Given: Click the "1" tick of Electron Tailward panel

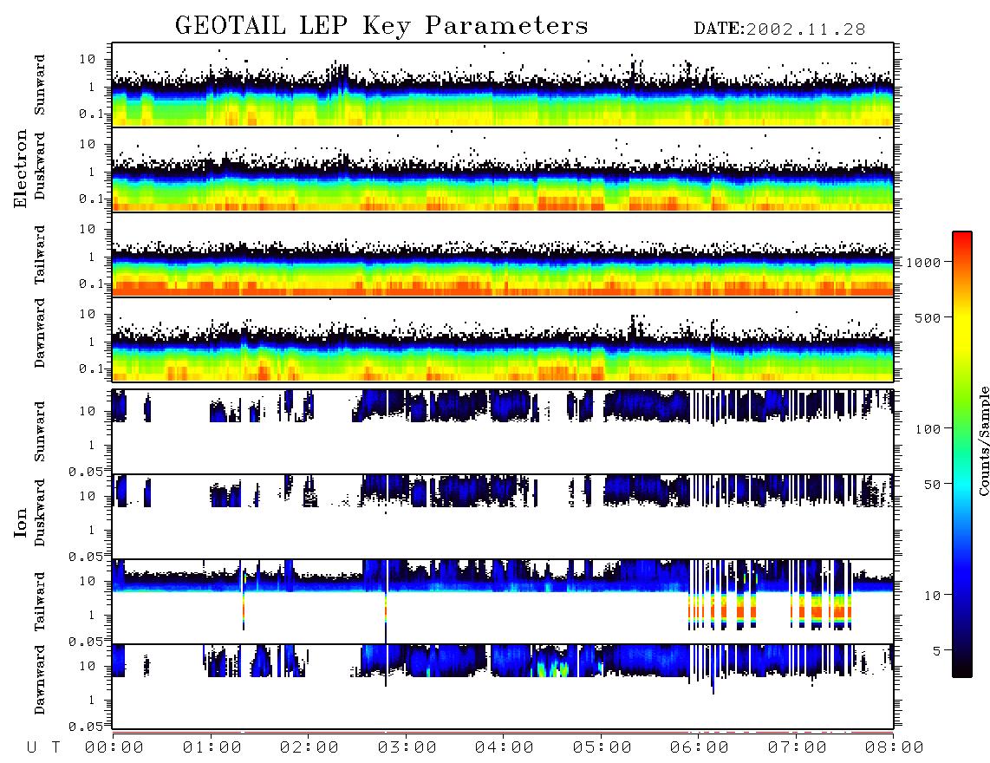Looking at the screenshot, I should click(92, 257).
